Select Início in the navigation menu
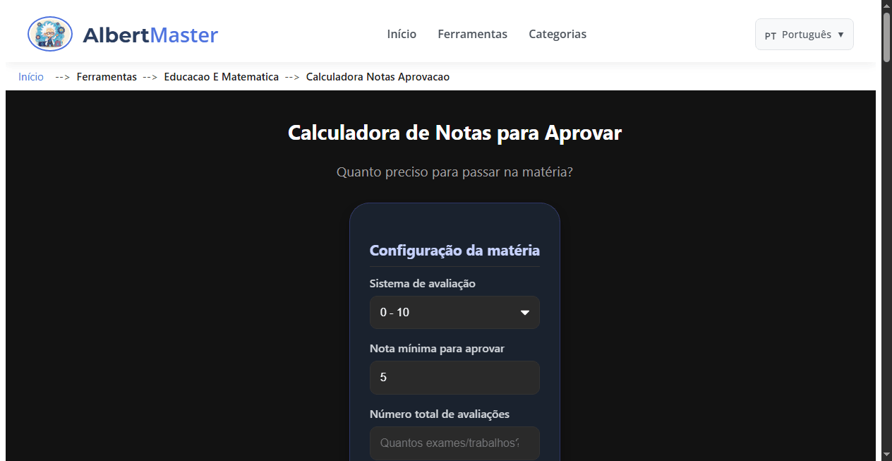The width and height of the screenshot is (892, 461). tap(401, 34)
